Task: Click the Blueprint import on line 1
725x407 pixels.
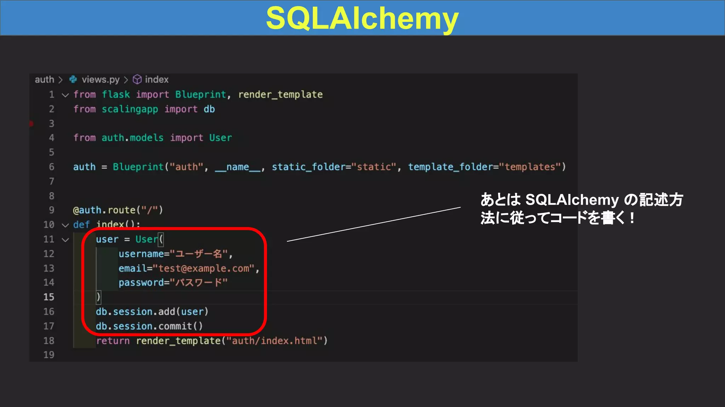Action: (200, 95)
